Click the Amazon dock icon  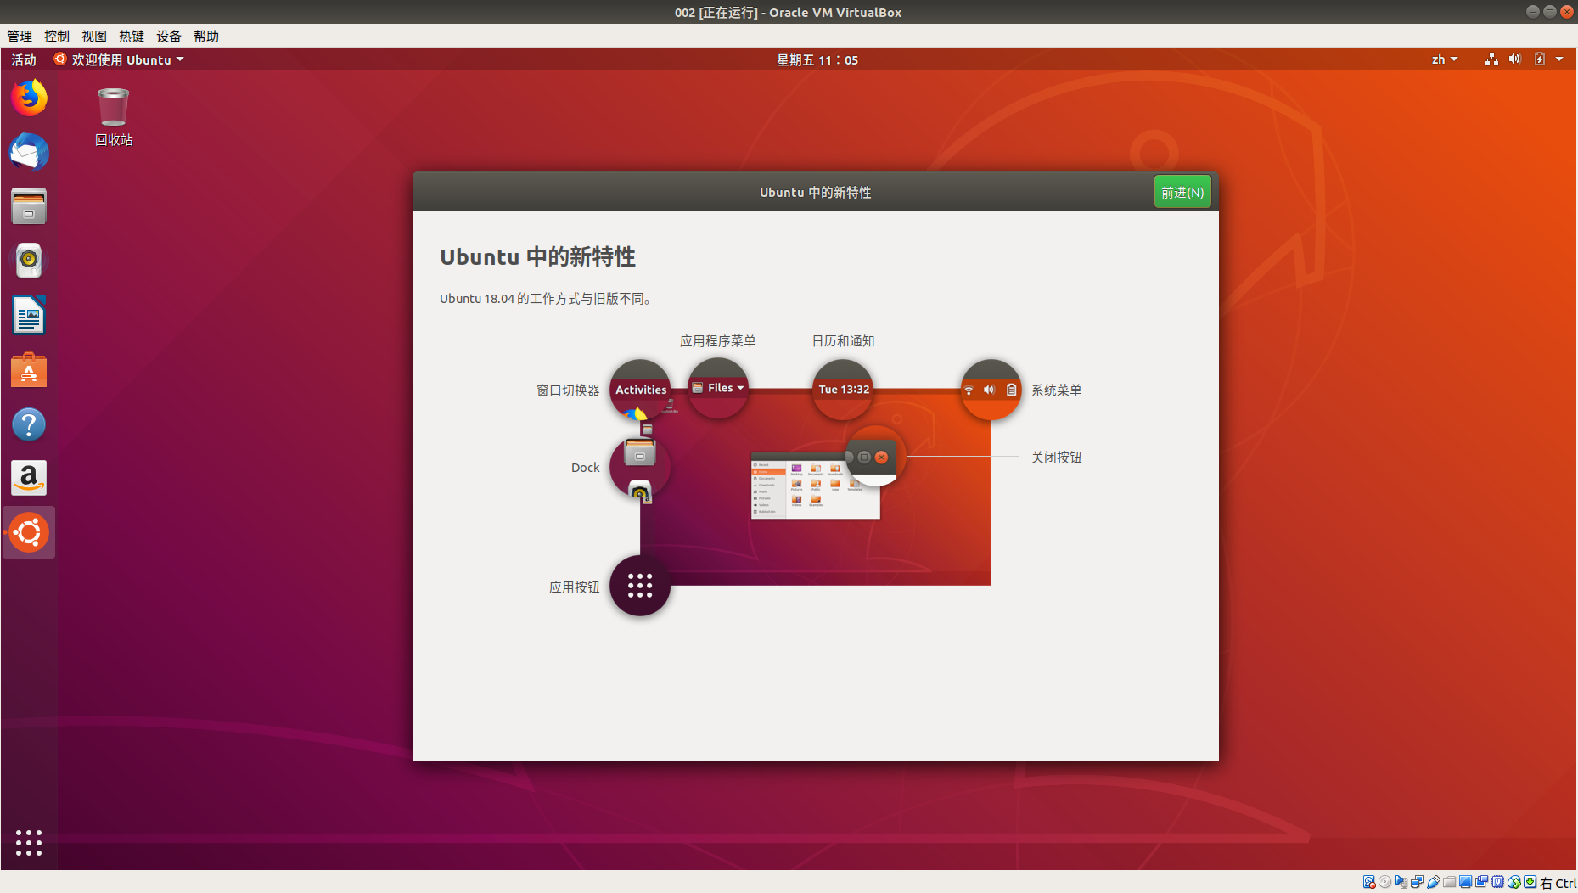29,479
